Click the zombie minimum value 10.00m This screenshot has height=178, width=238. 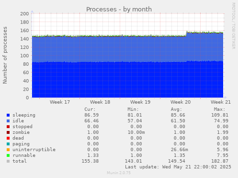[136, 132]
